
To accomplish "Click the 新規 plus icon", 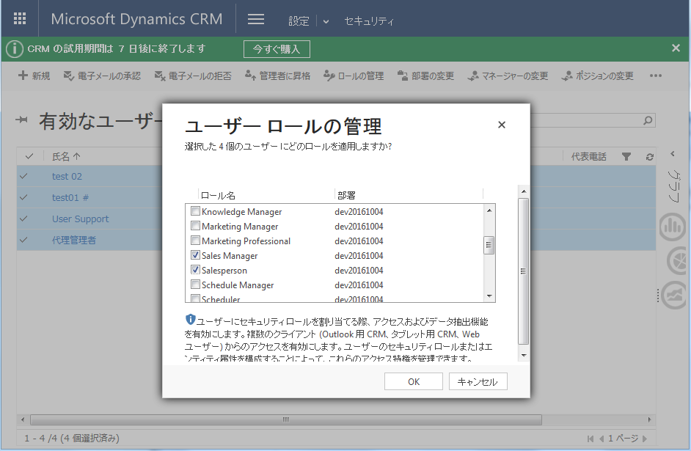I will (23, 76).
